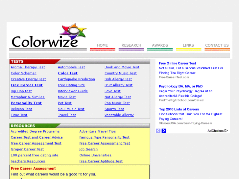Open the Earthquake Prediction link
Viewport: 239px width, 179px height.
[77, 79]
